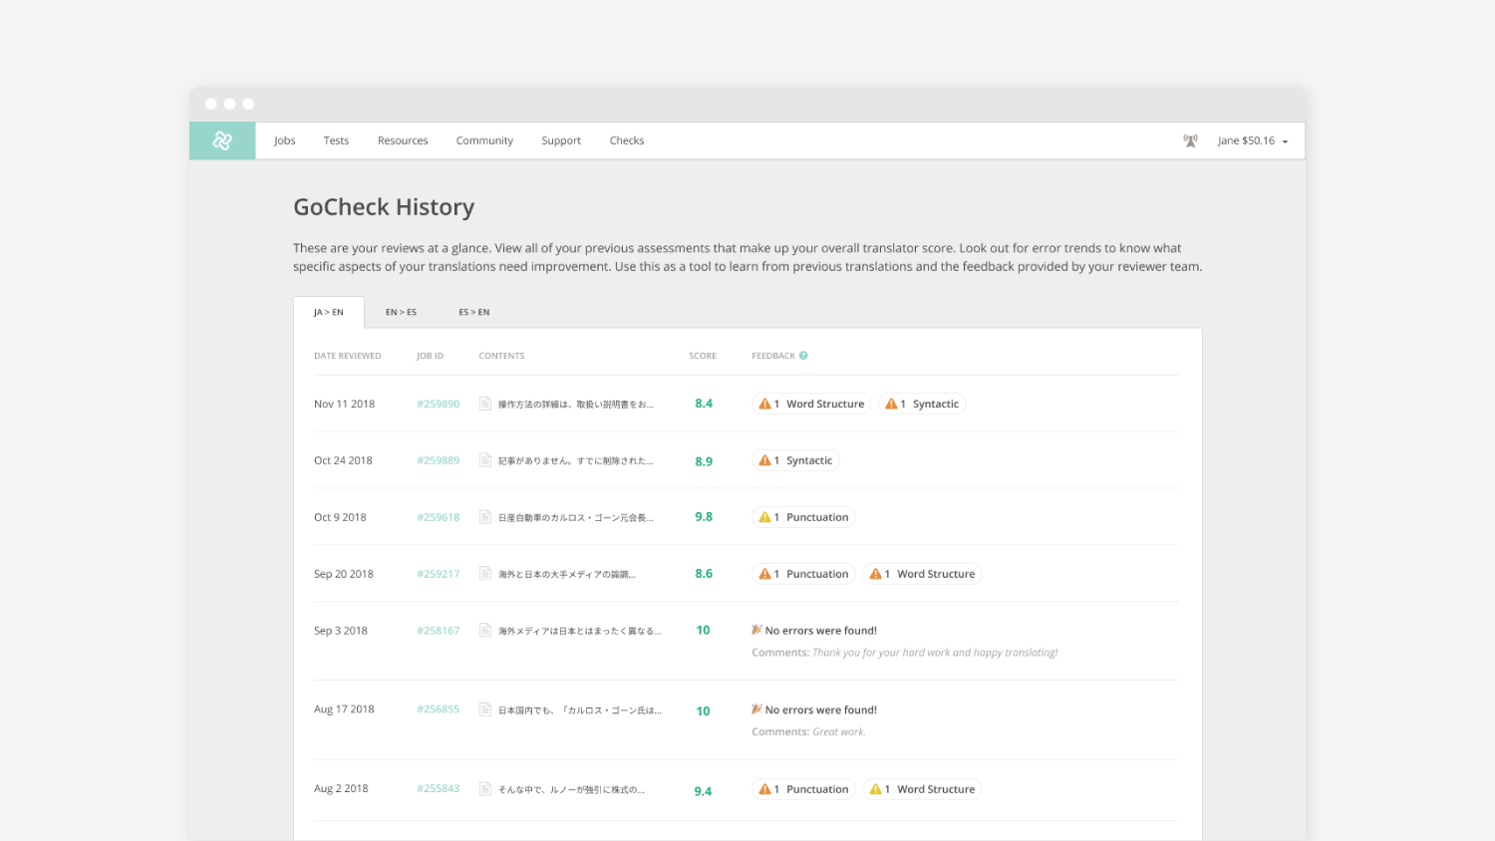Click score 9.8 for Oct 9 2018

pos(704,517)
